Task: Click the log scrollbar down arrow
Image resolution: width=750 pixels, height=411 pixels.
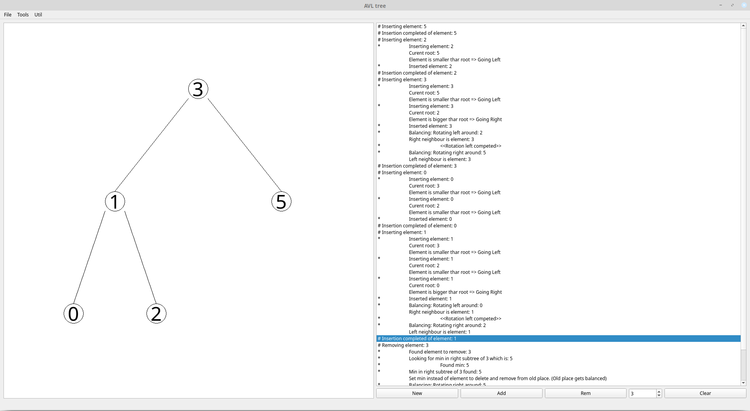Action: pos(743,383)
